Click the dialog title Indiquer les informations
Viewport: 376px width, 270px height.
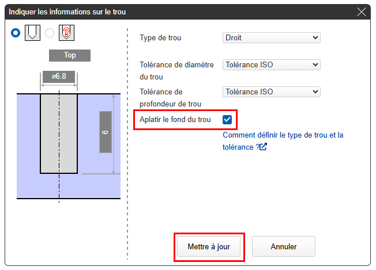coord(66,12)
